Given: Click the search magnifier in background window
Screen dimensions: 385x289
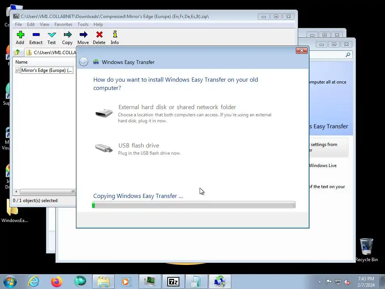Looking at the screenshot, I should tap(348, 55).
